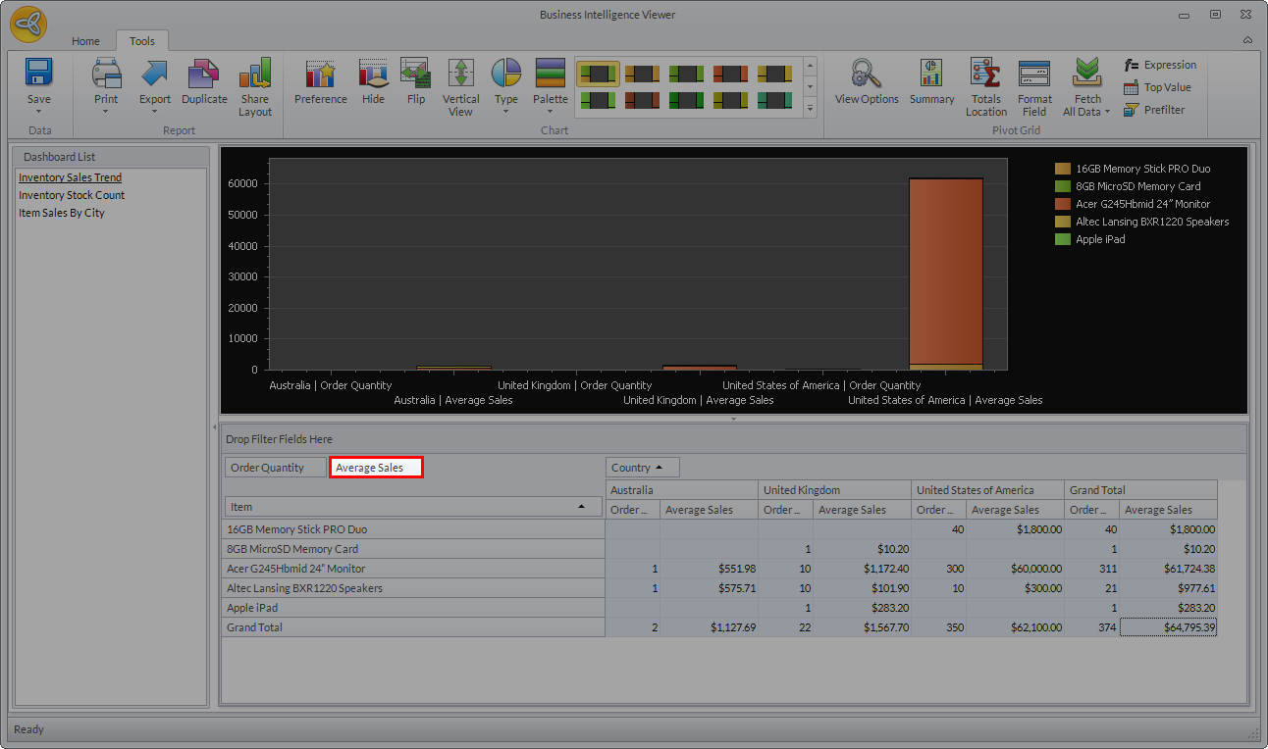The width and height of the screenshot is (1268, 749).
Task: Click the Summary icon in Pivot Grid
Action: (931, 75)
